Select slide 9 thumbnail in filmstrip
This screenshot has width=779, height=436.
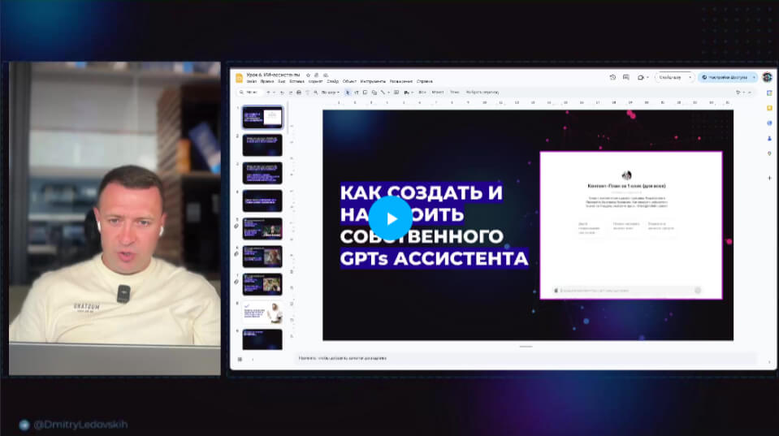coord(262,339)
